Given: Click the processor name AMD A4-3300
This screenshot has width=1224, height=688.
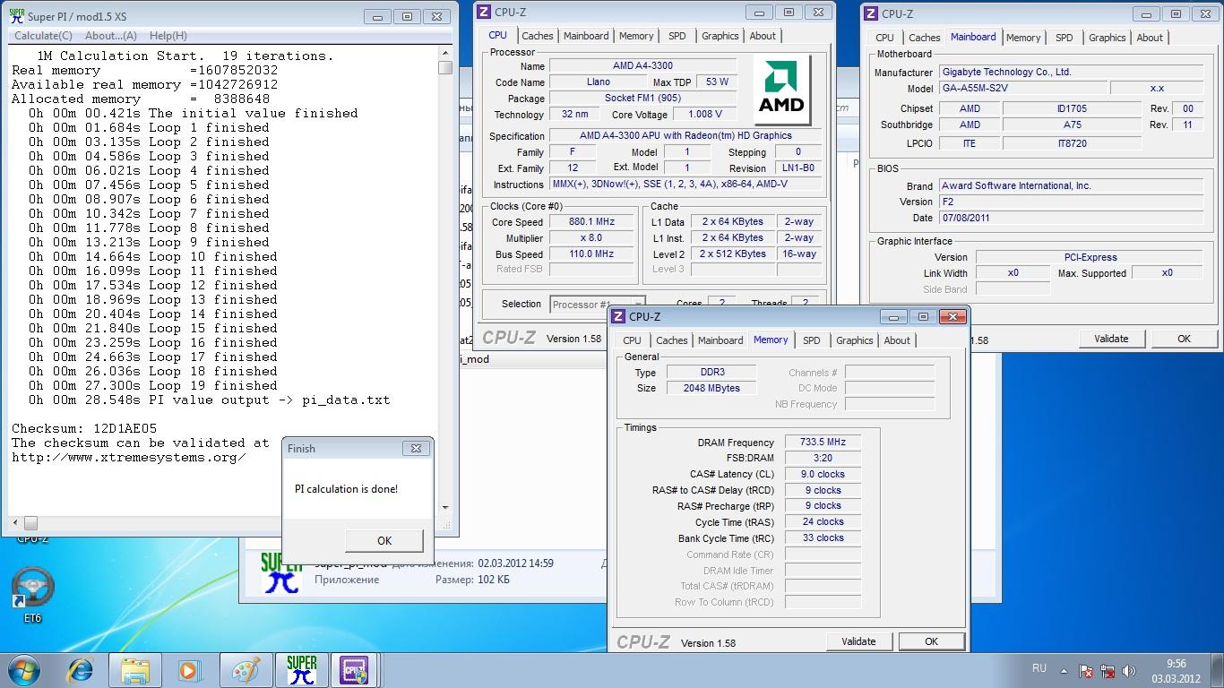Looking at the screenshot, I should [642, 66].
